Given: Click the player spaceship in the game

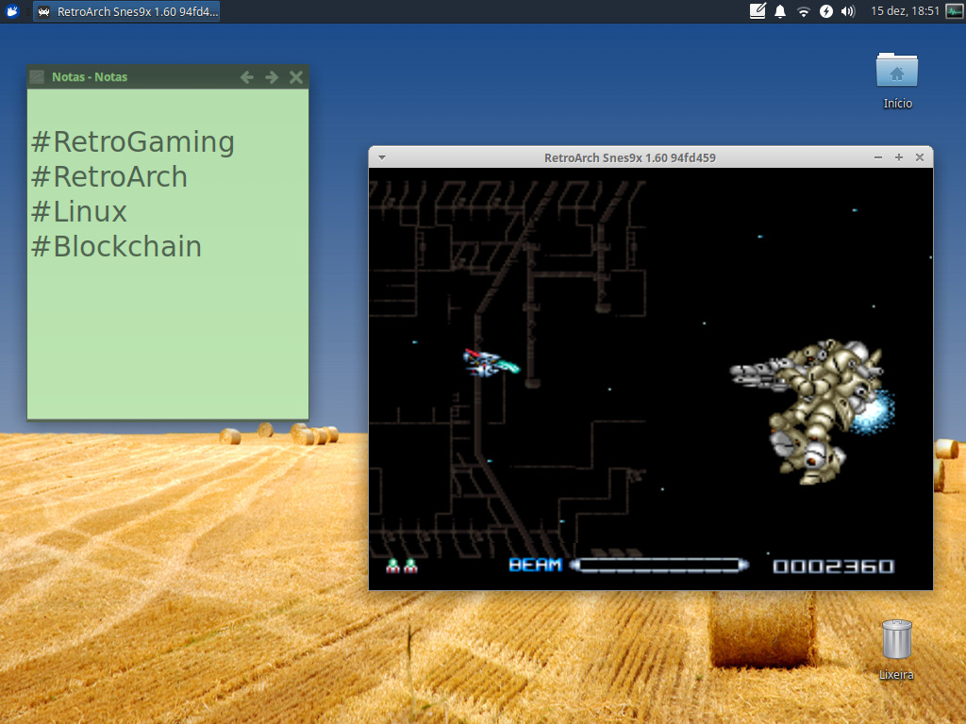Looking at the screenshot, I should 491,363.
